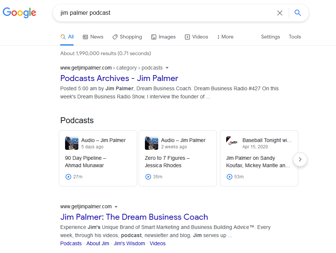Expand dropdown arrow next to category › podcasts URL
This screenshot has height=253, width=336.
pyautogui.click(x=167, y=68)
